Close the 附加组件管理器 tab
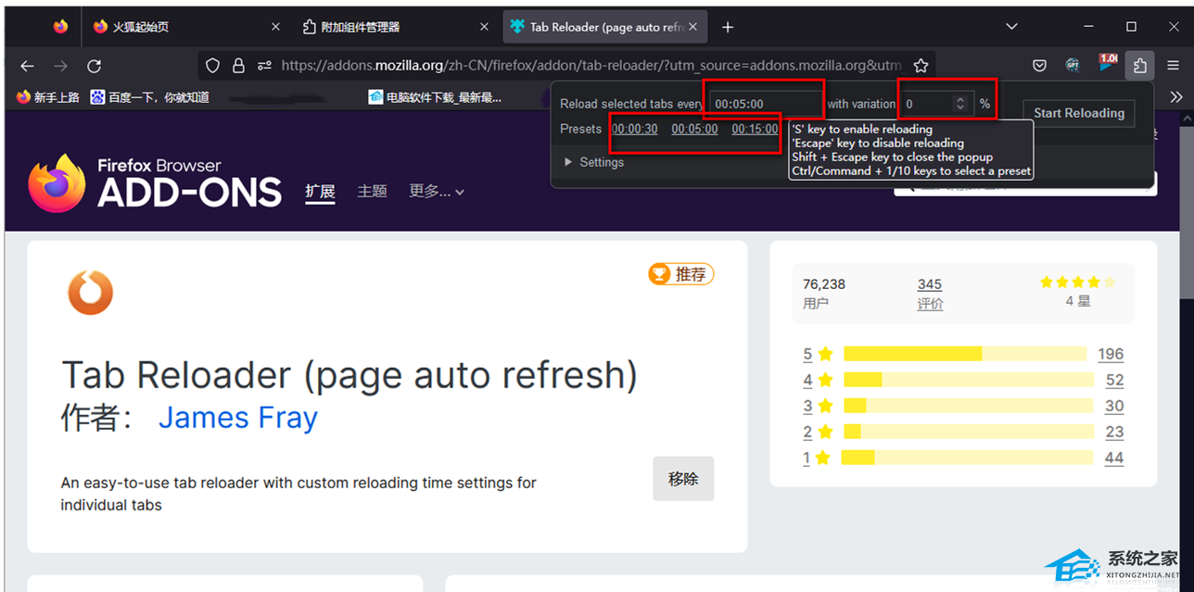This screenshot has height=592, width=1194. [485, 27]
